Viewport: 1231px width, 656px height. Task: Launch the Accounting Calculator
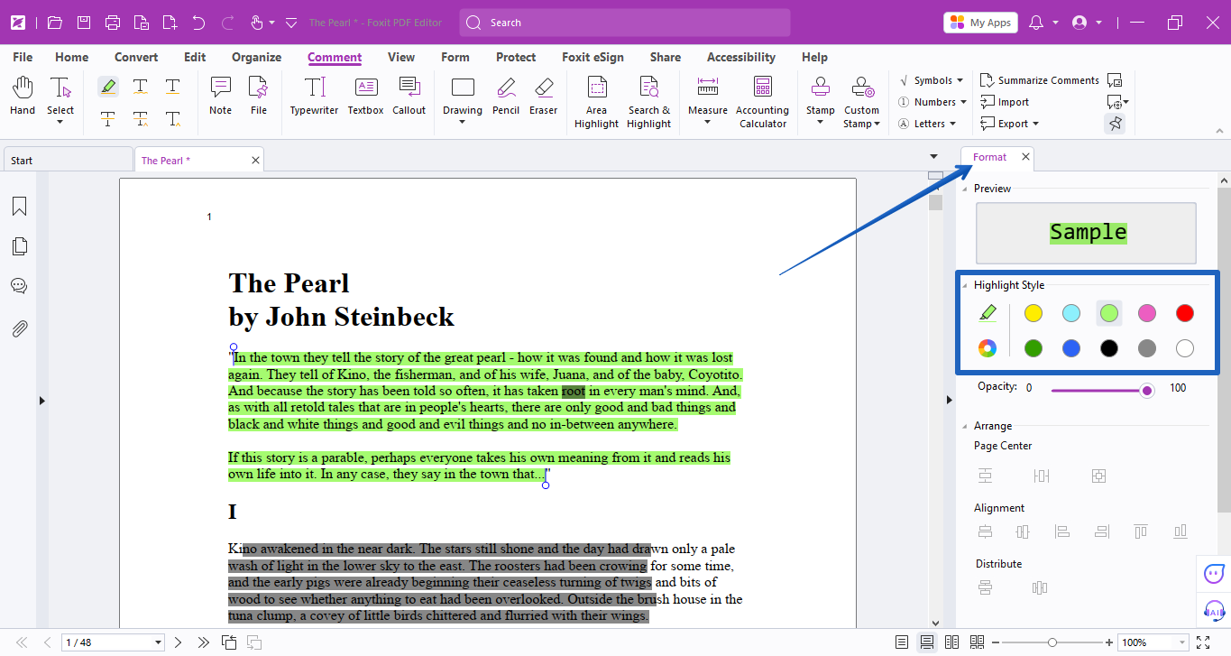click(x=763, y=103)
